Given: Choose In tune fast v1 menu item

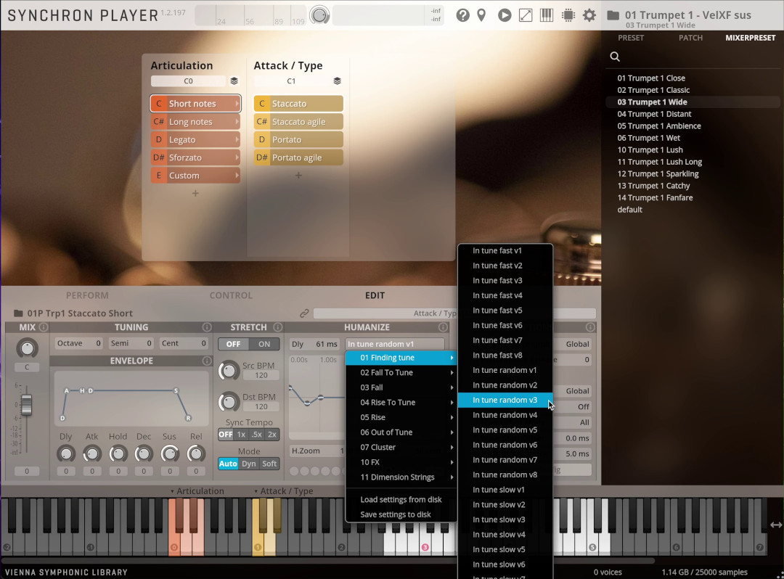Looking at the screenshot, I should pyautogui.click(x=505, y=251).
